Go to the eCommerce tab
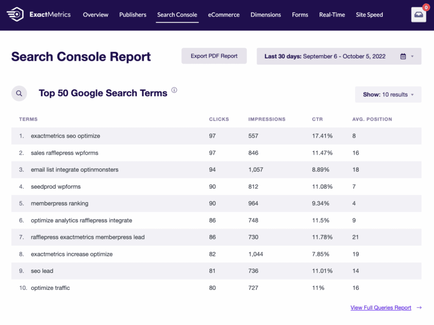Image resolution: width=434 pixels, height=325 pixels. 224,15
